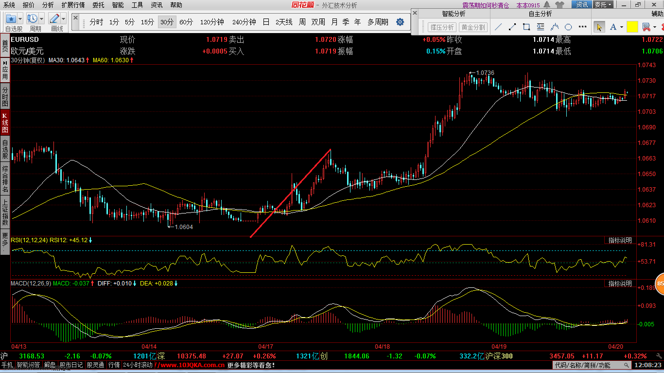Select the line segment drawing tool
Viewport: 664px width, 373px height.
coord(512,27)
